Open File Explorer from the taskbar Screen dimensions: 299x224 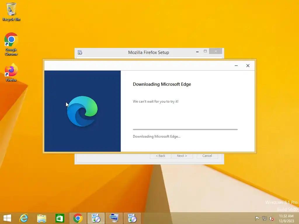[41, 218]
